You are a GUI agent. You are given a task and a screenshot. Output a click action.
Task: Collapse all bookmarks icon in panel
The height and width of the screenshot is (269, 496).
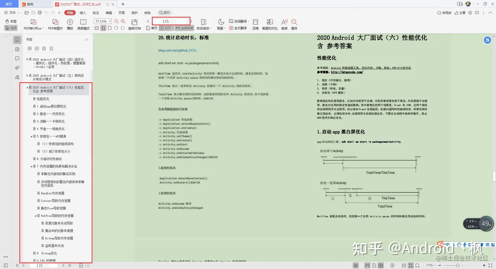[37, 49]
